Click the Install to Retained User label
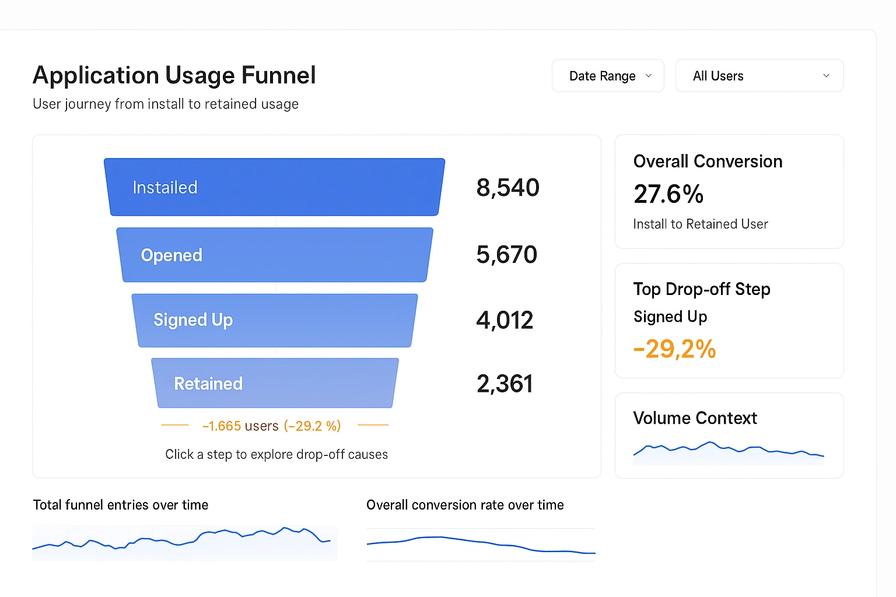The height and width of the screenshot is (597, 896). coord(700,223)
